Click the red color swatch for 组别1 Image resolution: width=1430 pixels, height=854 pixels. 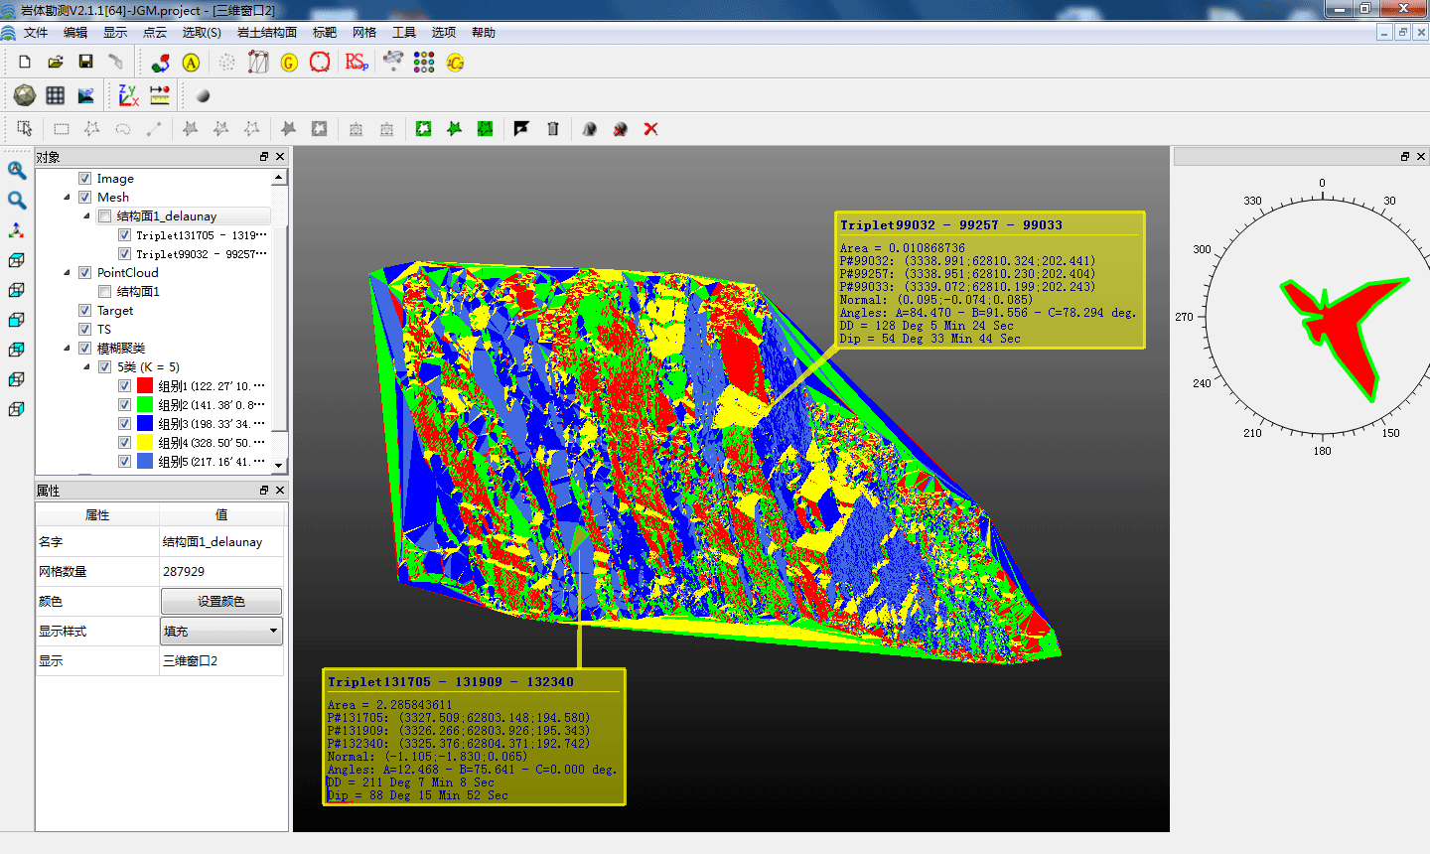coord(145,386)
